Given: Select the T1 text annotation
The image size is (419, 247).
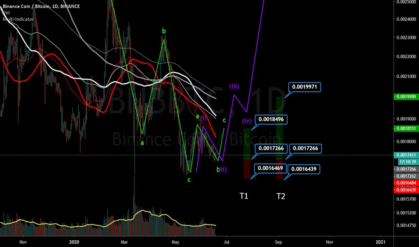Looking at the screenshot, I should (x=244, y=196).
